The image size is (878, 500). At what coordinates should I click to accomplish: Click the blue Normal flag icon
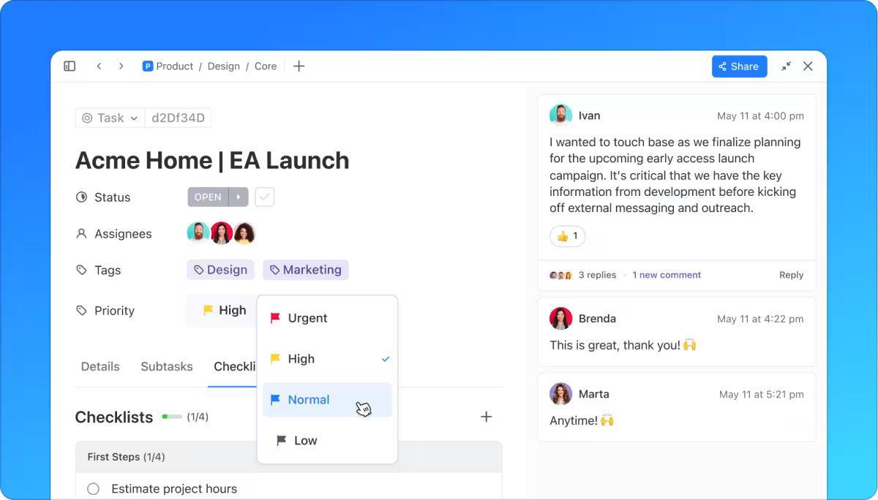tap(275, 400)
